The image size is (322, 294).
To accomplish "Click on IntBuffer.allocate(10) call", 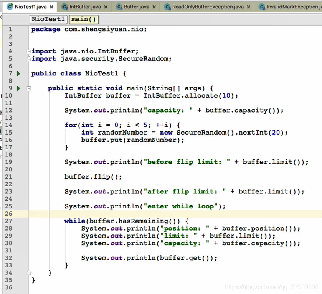I will (x=188, y=96).
